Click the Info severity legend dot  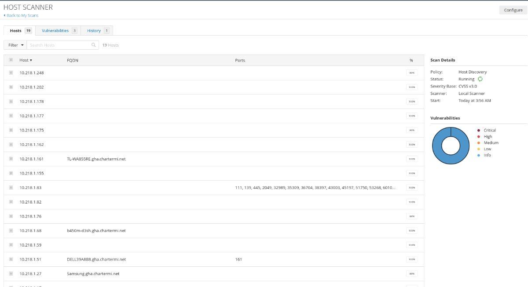pos(479,155)
